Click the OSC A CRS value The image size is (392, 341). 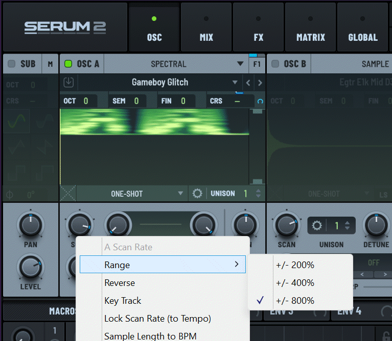coord(237,101)
